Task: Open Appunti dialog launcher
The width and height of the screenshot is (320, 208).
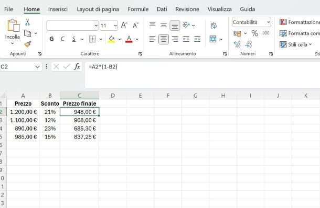Action: click(39, 54)
